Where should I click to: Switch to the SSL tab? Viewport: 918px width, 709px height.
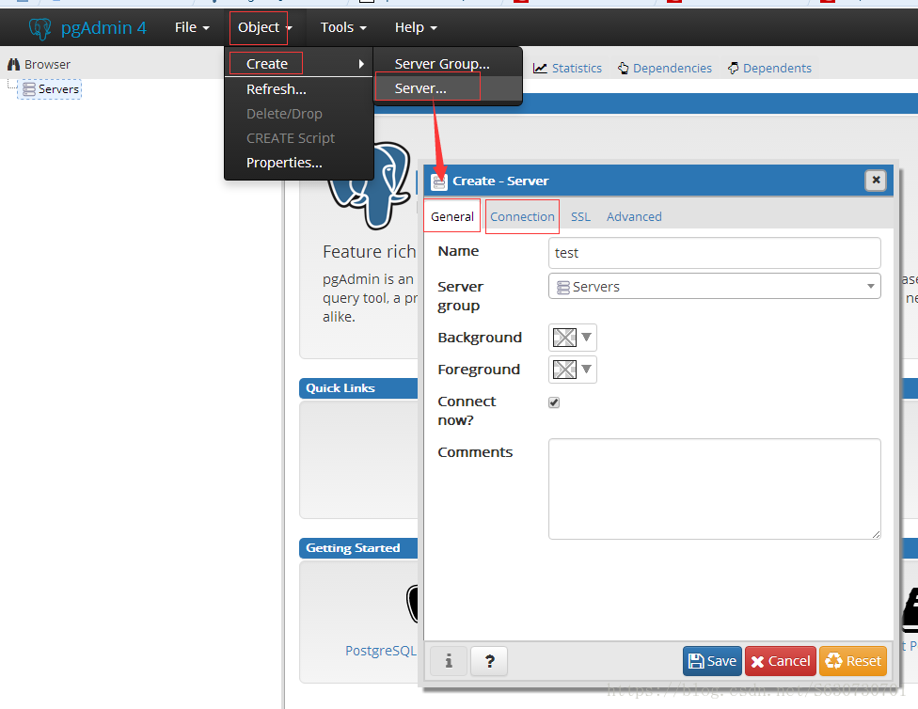(x=580, y=216)
